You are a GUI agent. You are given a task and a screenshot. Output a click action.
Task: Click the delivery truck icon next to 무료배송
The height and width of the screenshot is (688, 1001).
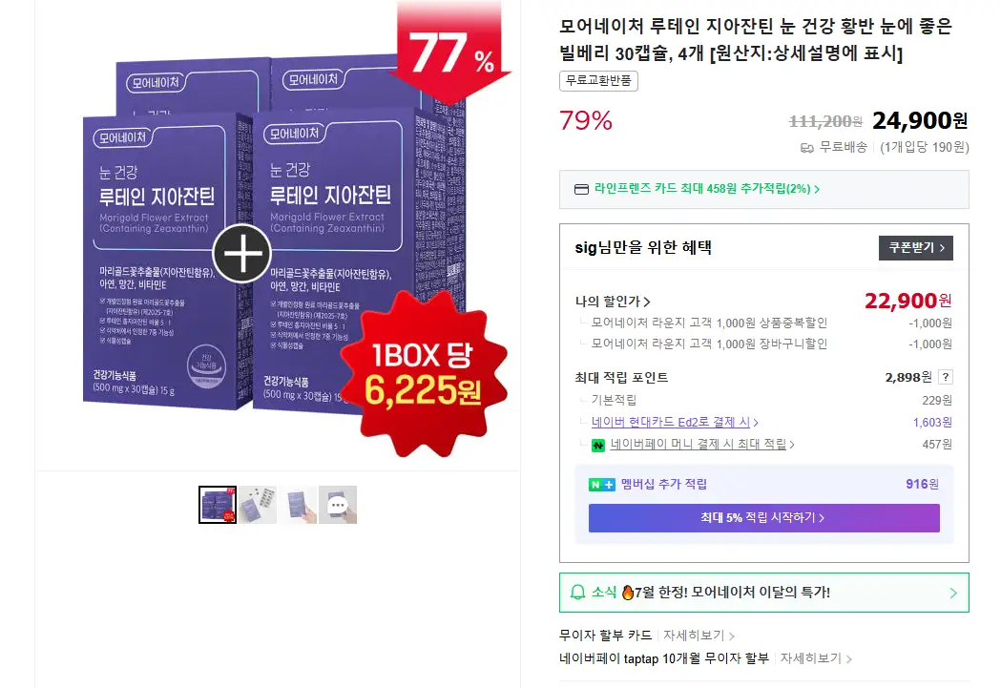[x=807, y=148]
